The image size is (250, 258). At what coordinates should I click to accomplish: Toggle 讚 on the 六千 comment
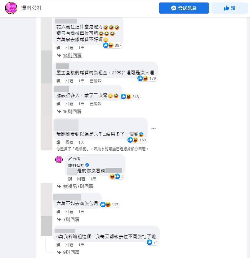58,143
